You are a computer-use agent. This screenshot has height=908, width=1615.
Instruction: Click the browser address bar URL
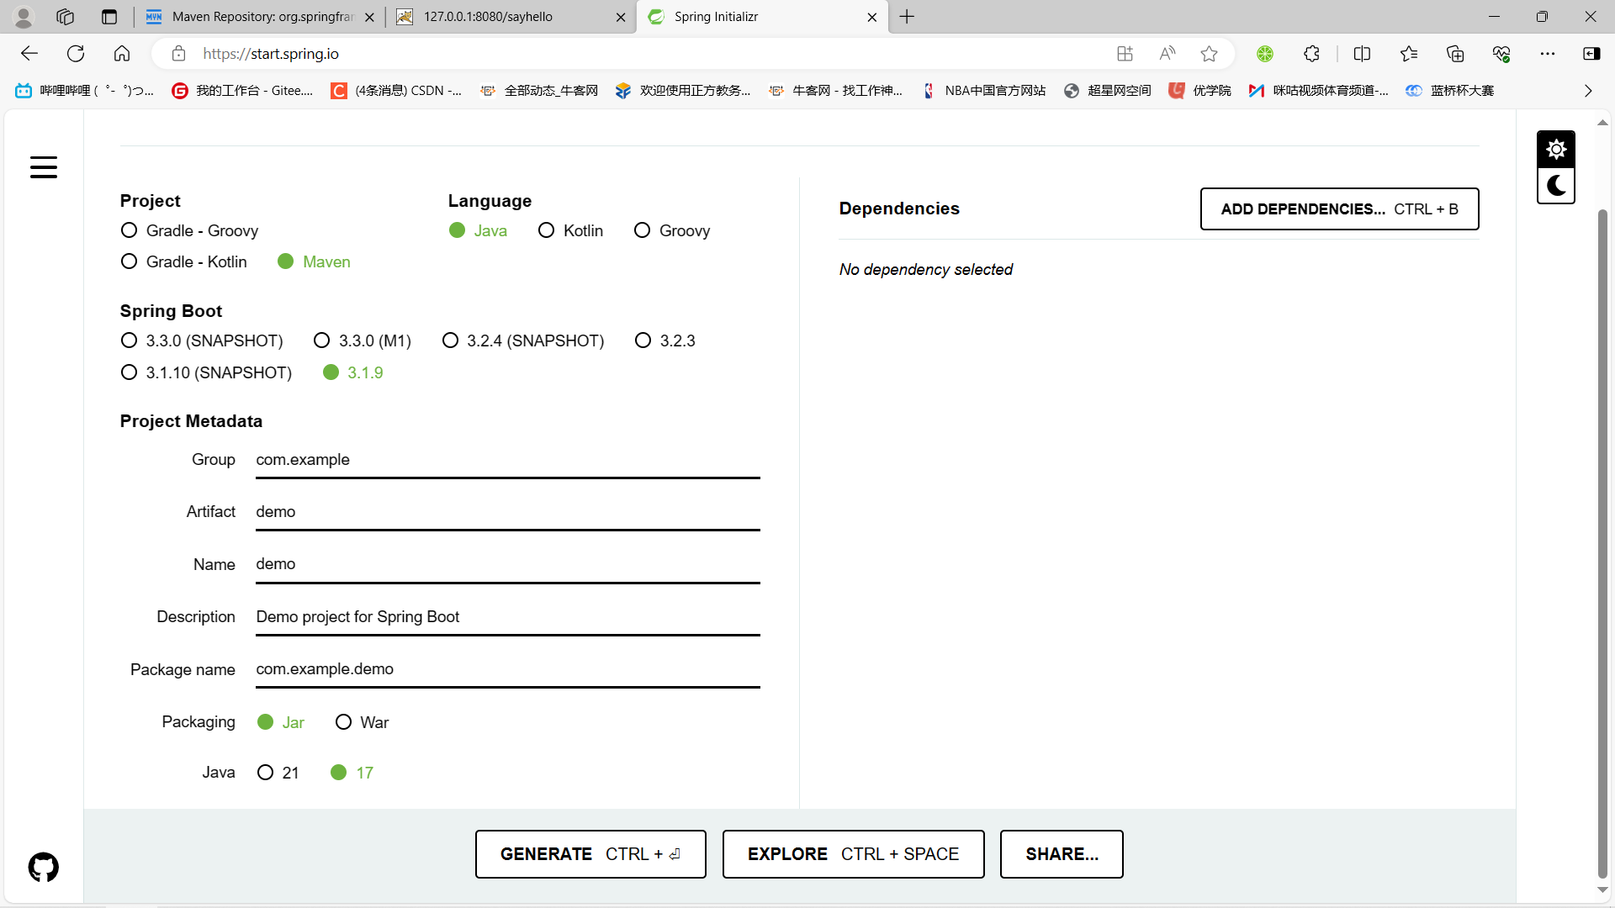[x=271, y=54]
